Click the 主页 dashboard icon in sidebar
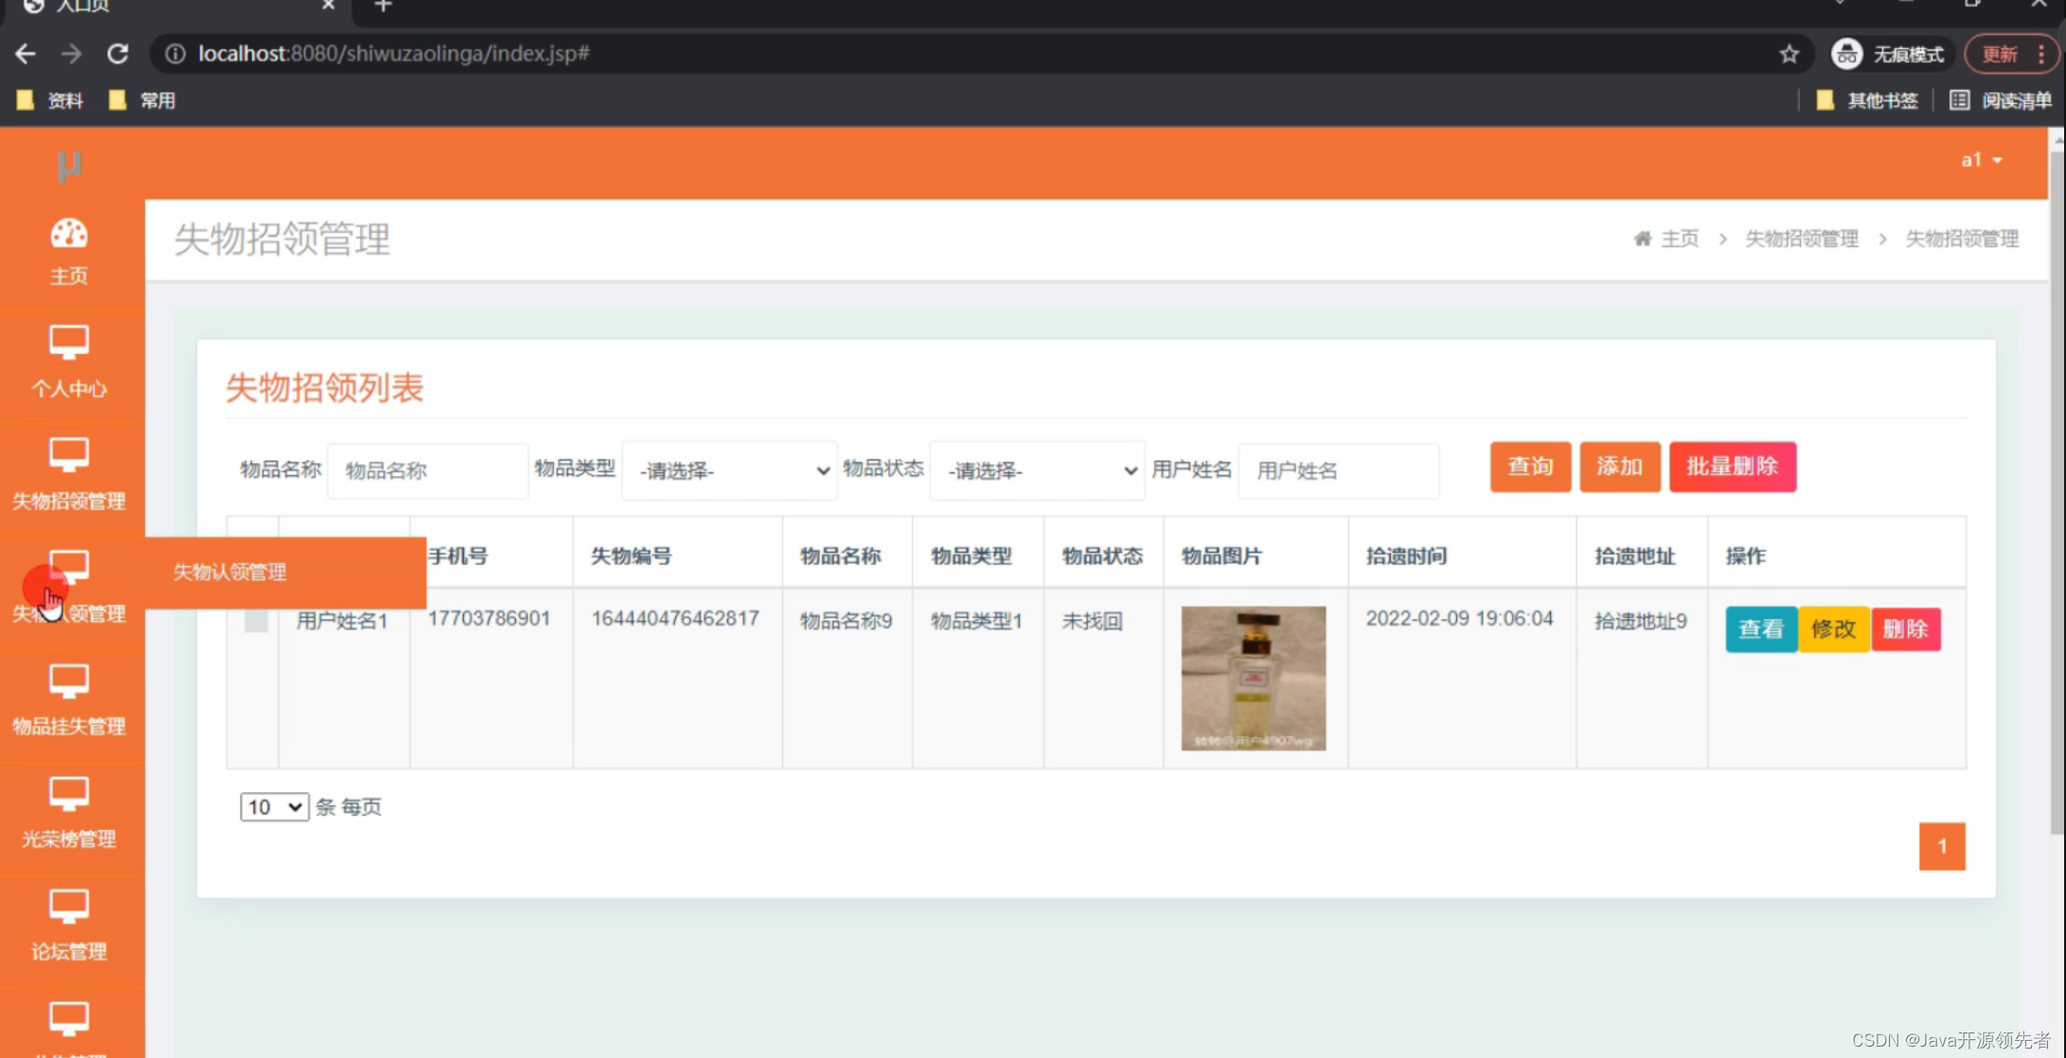This screenshot has width=2066, height=1058. pos(68,234)
